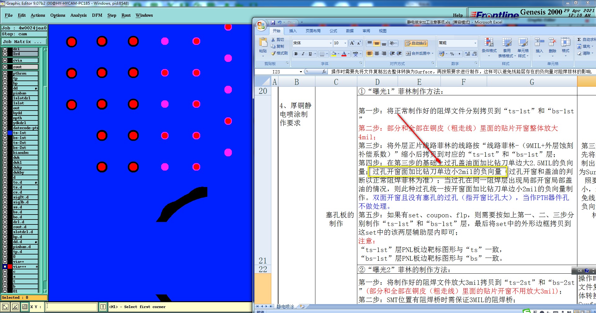The image size is (596, 313).
Task: Toggle Underline formatting in Excel
Action: click(x=310, y=54)
